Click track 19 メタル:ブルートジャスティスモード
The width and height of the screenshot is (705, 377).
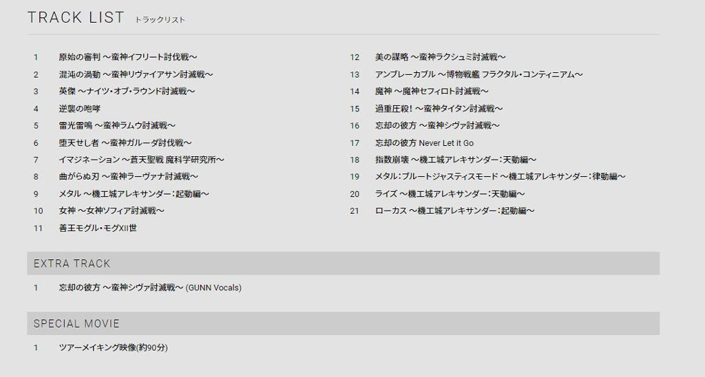click(x=501, y=177)
